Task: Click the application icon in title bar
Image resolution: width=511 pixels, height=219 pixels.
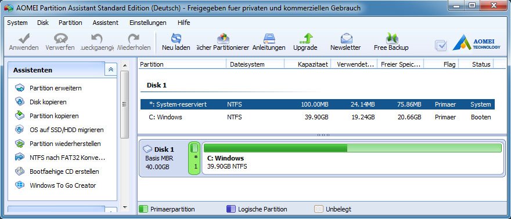Action: click(8, 8)
